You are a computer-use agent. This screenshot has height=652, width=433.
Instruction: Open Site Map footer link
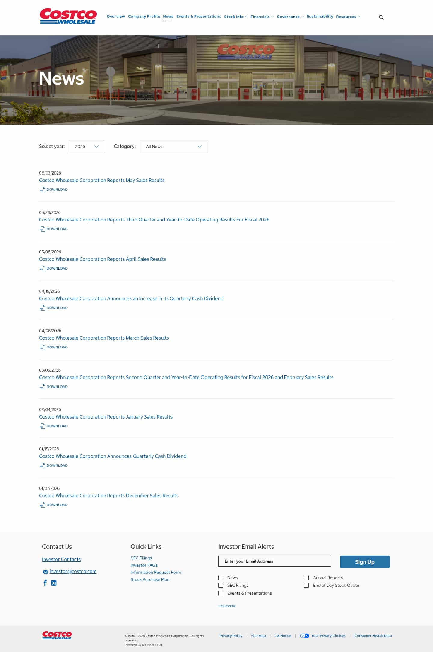click(258, 636)
